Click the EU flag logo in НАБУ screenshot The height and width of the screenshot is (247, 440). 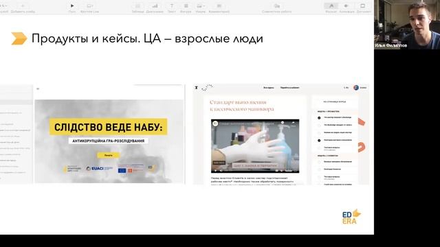pos(122,170)
